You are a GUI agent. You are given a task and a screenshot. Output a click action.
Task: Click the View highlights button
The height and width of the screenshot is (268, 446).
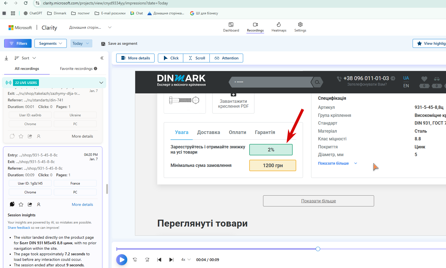click(x=429, y=43)
